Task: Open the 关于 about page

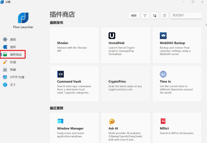Action: pos(13,85)
